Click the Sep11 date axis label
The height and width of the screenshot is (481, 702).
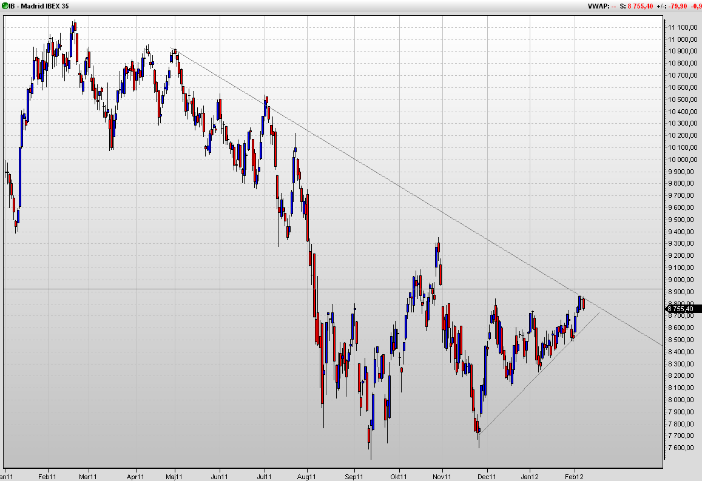click(x=354, y=477)
